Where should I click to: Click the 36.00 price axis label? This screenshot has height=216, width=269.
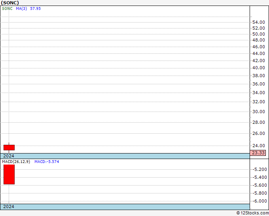(259, 84)
